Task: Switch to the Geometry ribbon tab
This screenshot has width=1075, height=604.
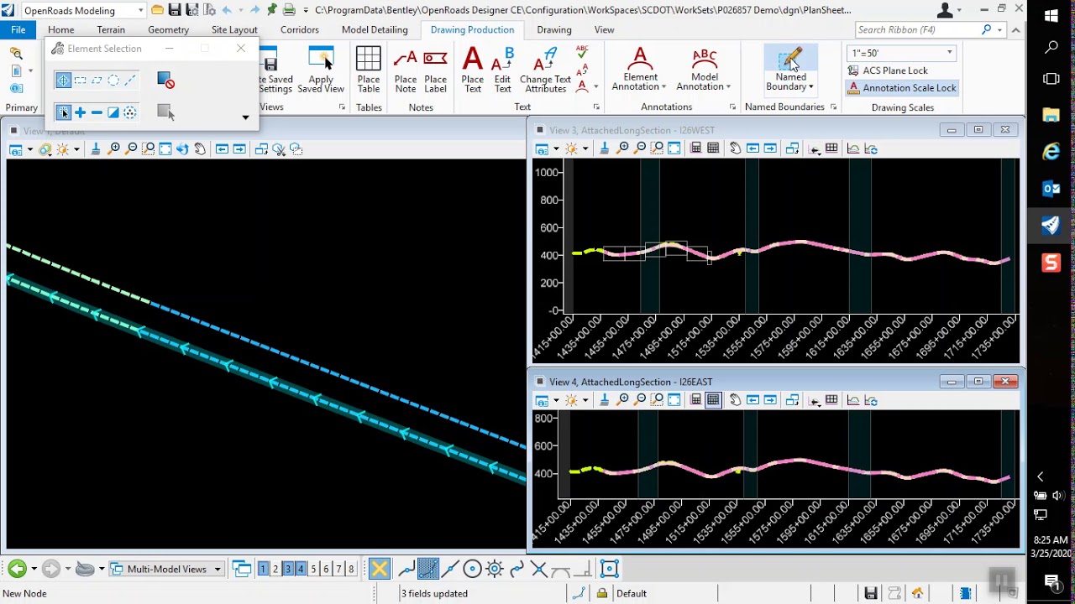Action: click(168, 29)
